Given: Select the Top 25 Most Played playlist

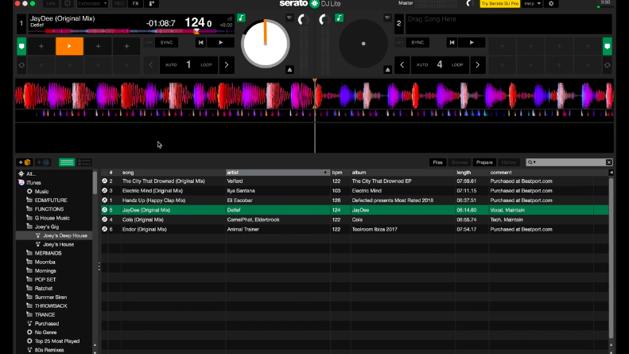Looking at the screenshot, I should pyautogui.click(x=57, y=341).
